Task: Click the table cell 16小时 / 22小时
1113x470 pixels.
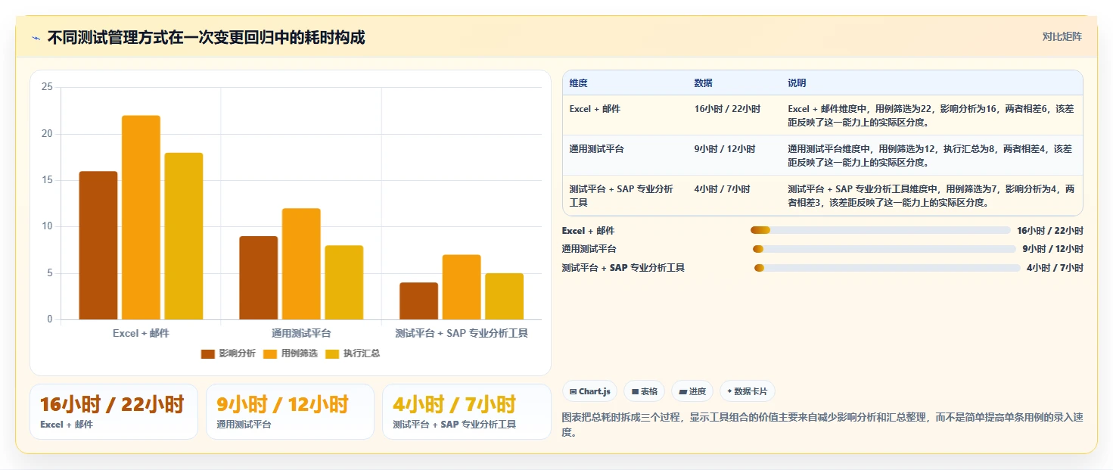Action: click(x=727, y=109)
